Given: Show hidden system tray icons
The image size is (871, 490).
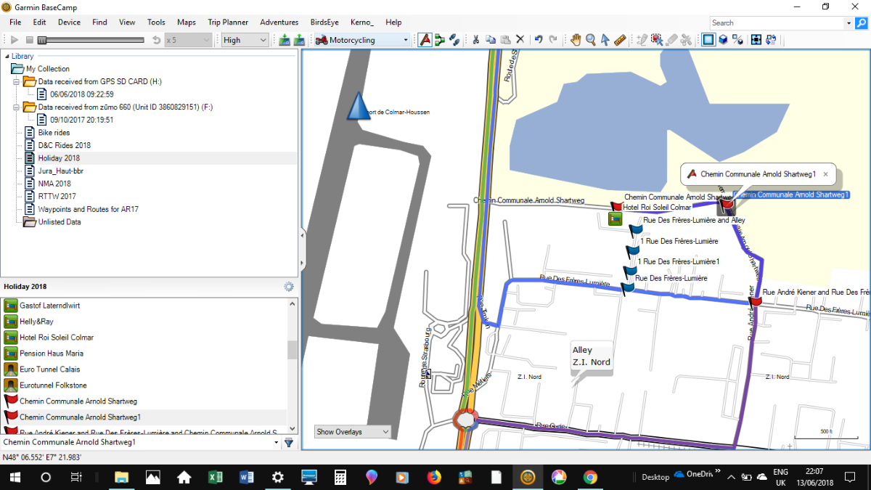Looking at the screenshot, I should pyautogui.click(x=731, y=477).
